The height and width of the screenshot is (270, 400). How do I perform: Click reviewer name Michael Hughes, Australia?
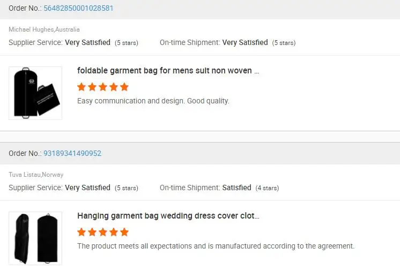click(44, 29)
